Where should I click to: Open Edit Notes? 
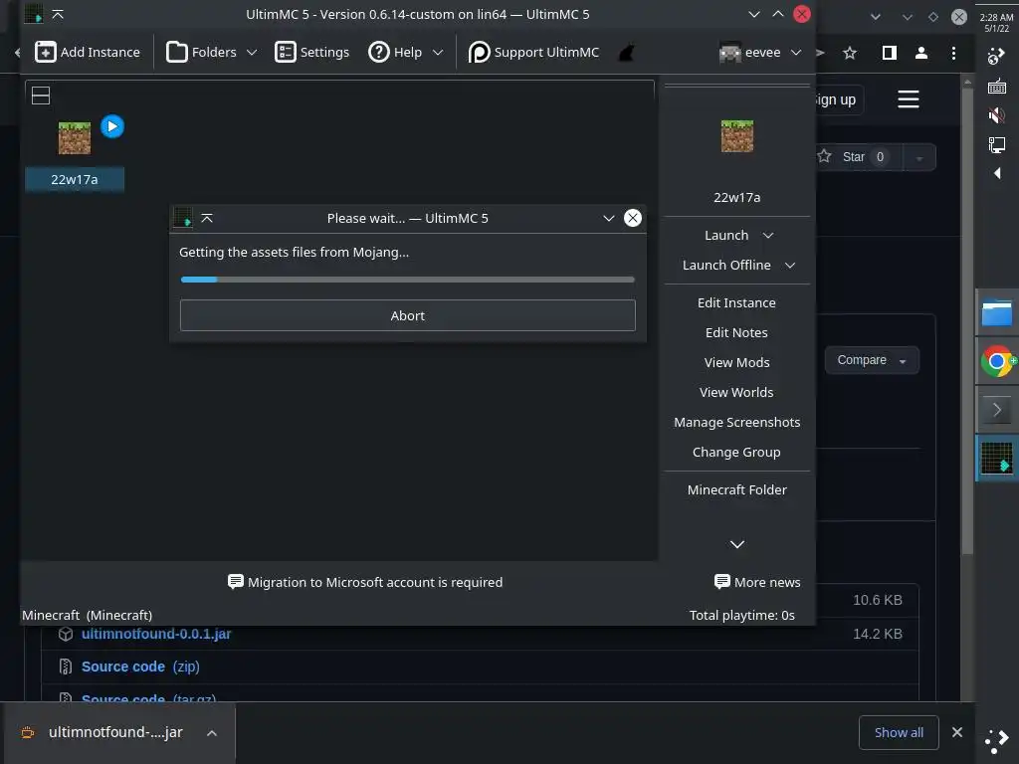tap(737, 332)
